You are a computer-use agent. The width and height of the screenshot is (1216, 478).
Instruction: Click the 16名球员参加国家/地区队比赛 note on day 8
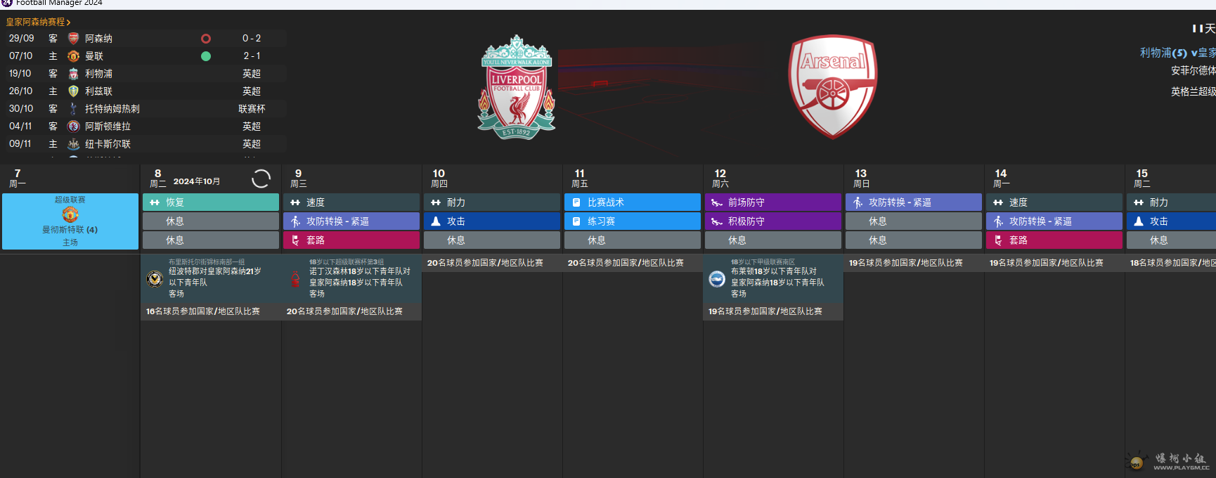click(x=203, y=311)
